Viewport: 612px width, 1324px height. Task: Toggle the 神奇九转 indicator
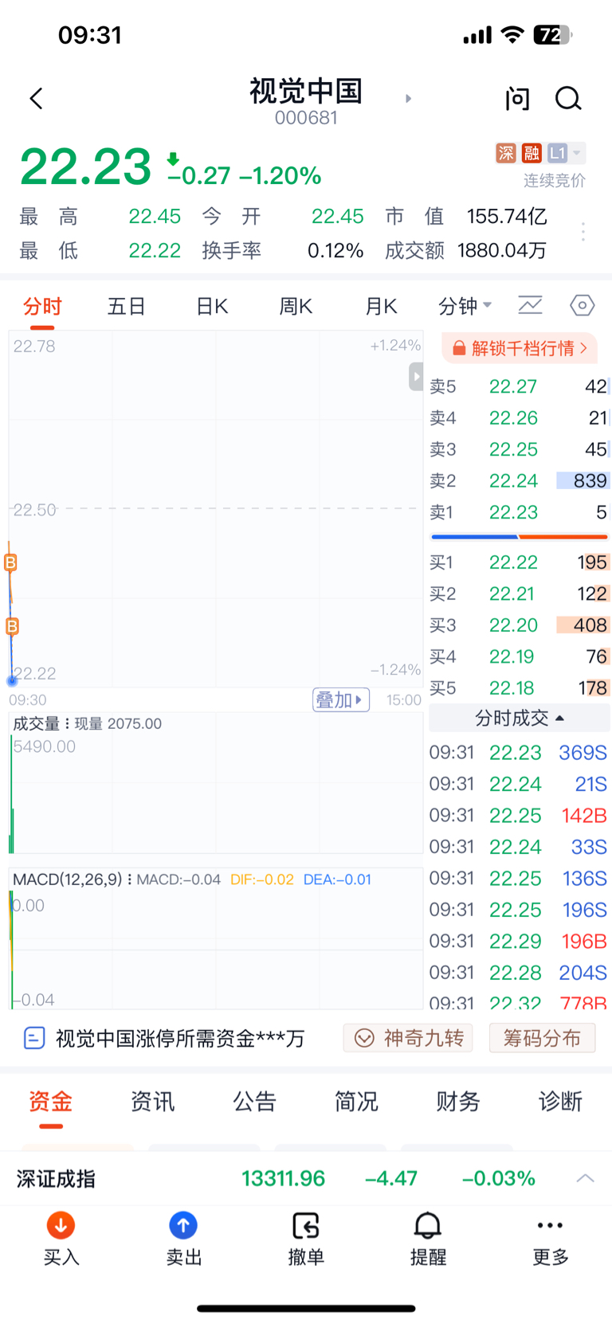tap(408, 1038)
